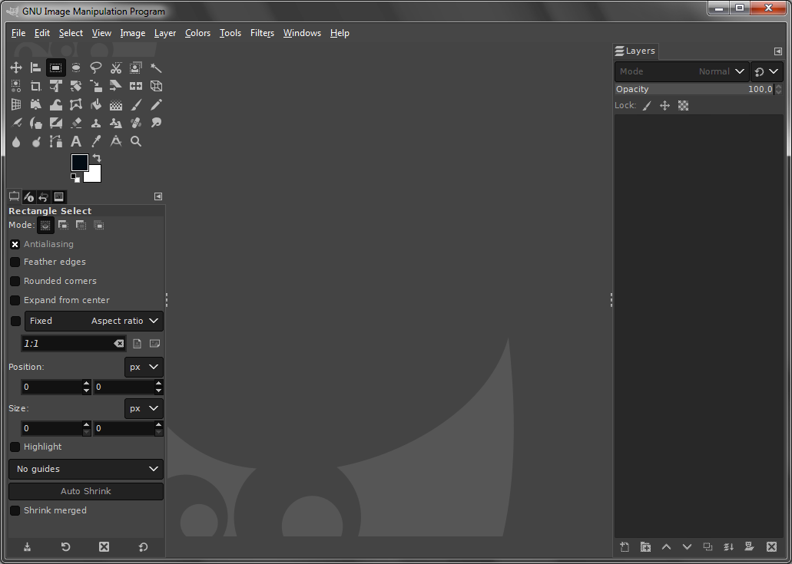Choose Add to selection mode
Image resolution: width=792 pixels, height=564 pixels.
(x=63, y=225)
